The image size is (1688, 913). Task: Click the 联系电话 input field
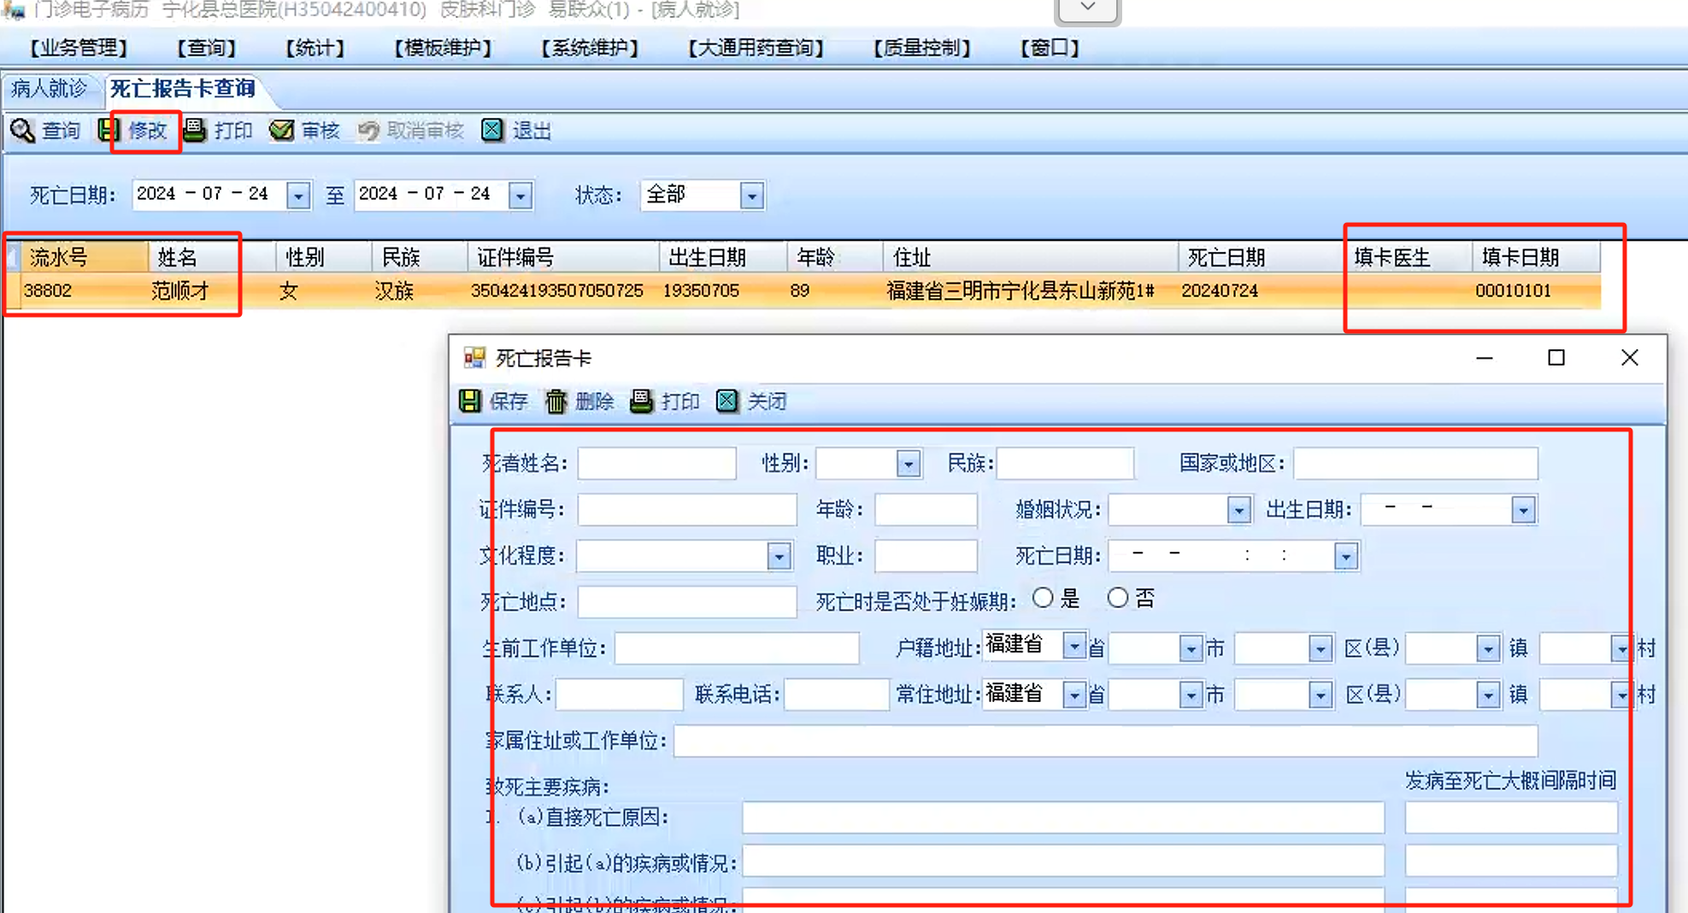837,694
